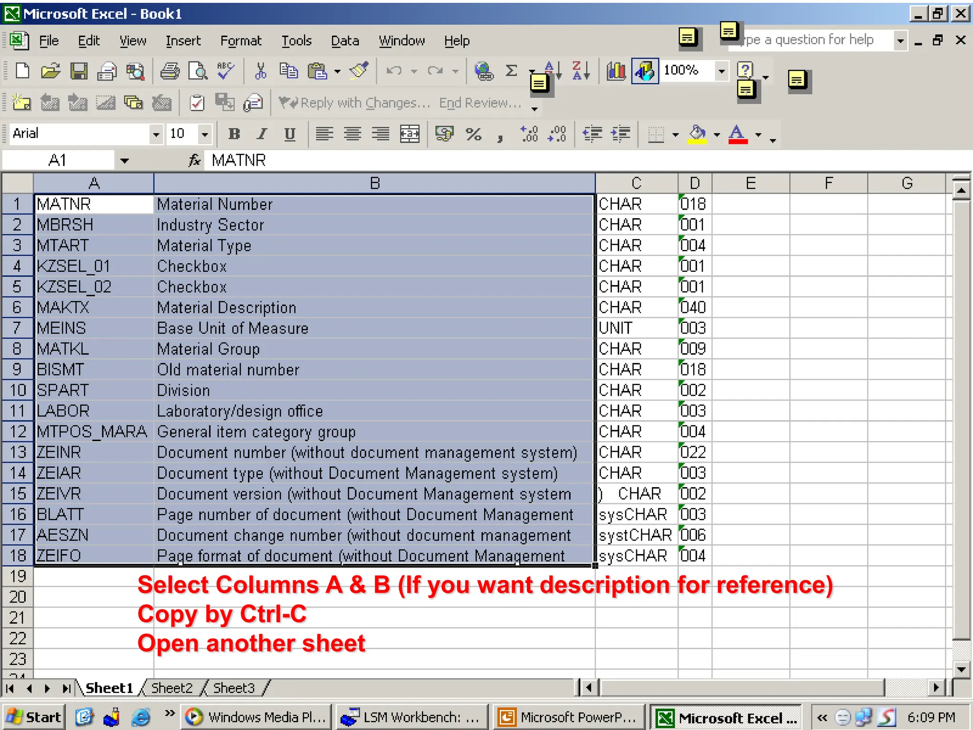
Task: Toggle Underline formatting
Action: click(x=290, y=134)
